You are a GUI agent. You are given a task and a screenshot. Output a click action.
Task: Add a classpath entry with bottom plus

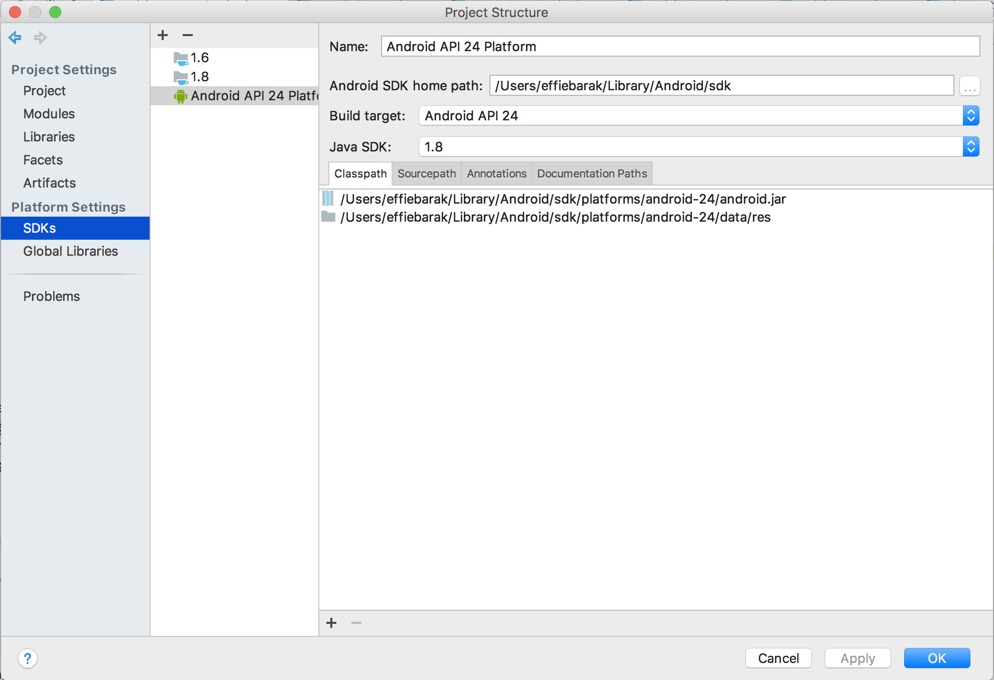point(331,623)
